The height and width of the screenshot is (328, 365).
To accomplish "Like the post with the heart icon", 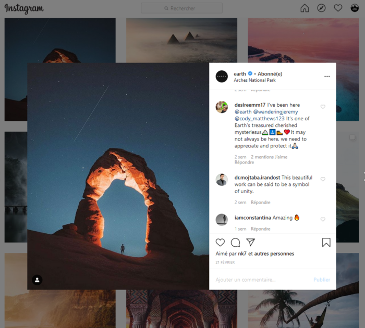I will pyautogui.click(x=220, y=242).
